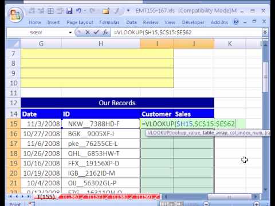Click cell containing IGB__2162ID-M
This screenshot has height=206, width=275.
click(x=101, y=173)
